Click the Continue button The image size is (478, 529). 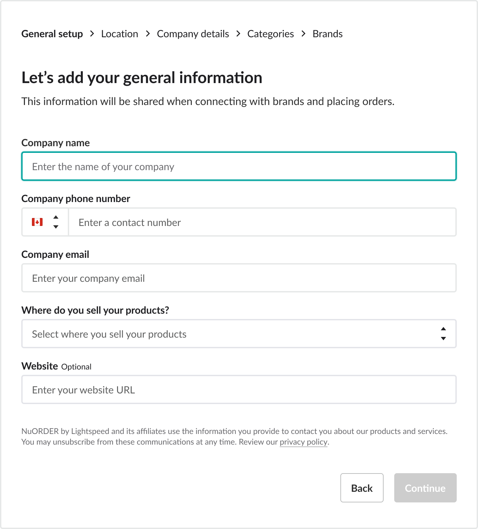pyautogui.click(x=425, y=488)
